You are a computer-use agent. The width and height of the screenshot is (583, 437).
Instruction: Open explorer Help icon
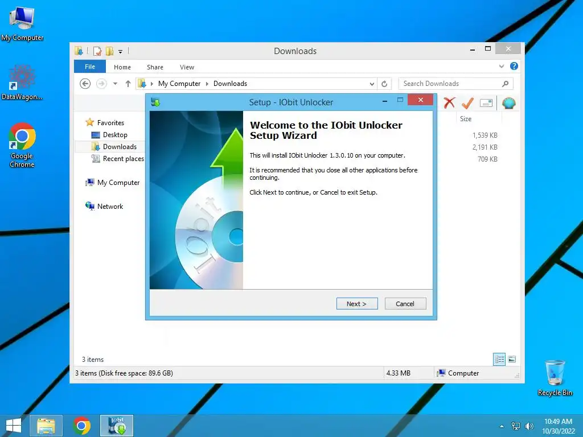[x=514, y=66]
